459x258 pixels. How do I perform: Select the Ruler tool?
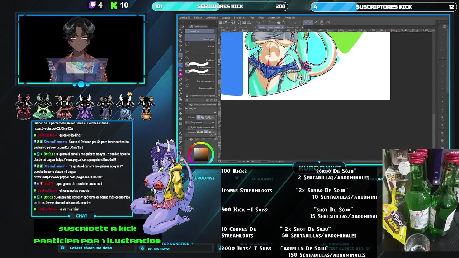180,143
